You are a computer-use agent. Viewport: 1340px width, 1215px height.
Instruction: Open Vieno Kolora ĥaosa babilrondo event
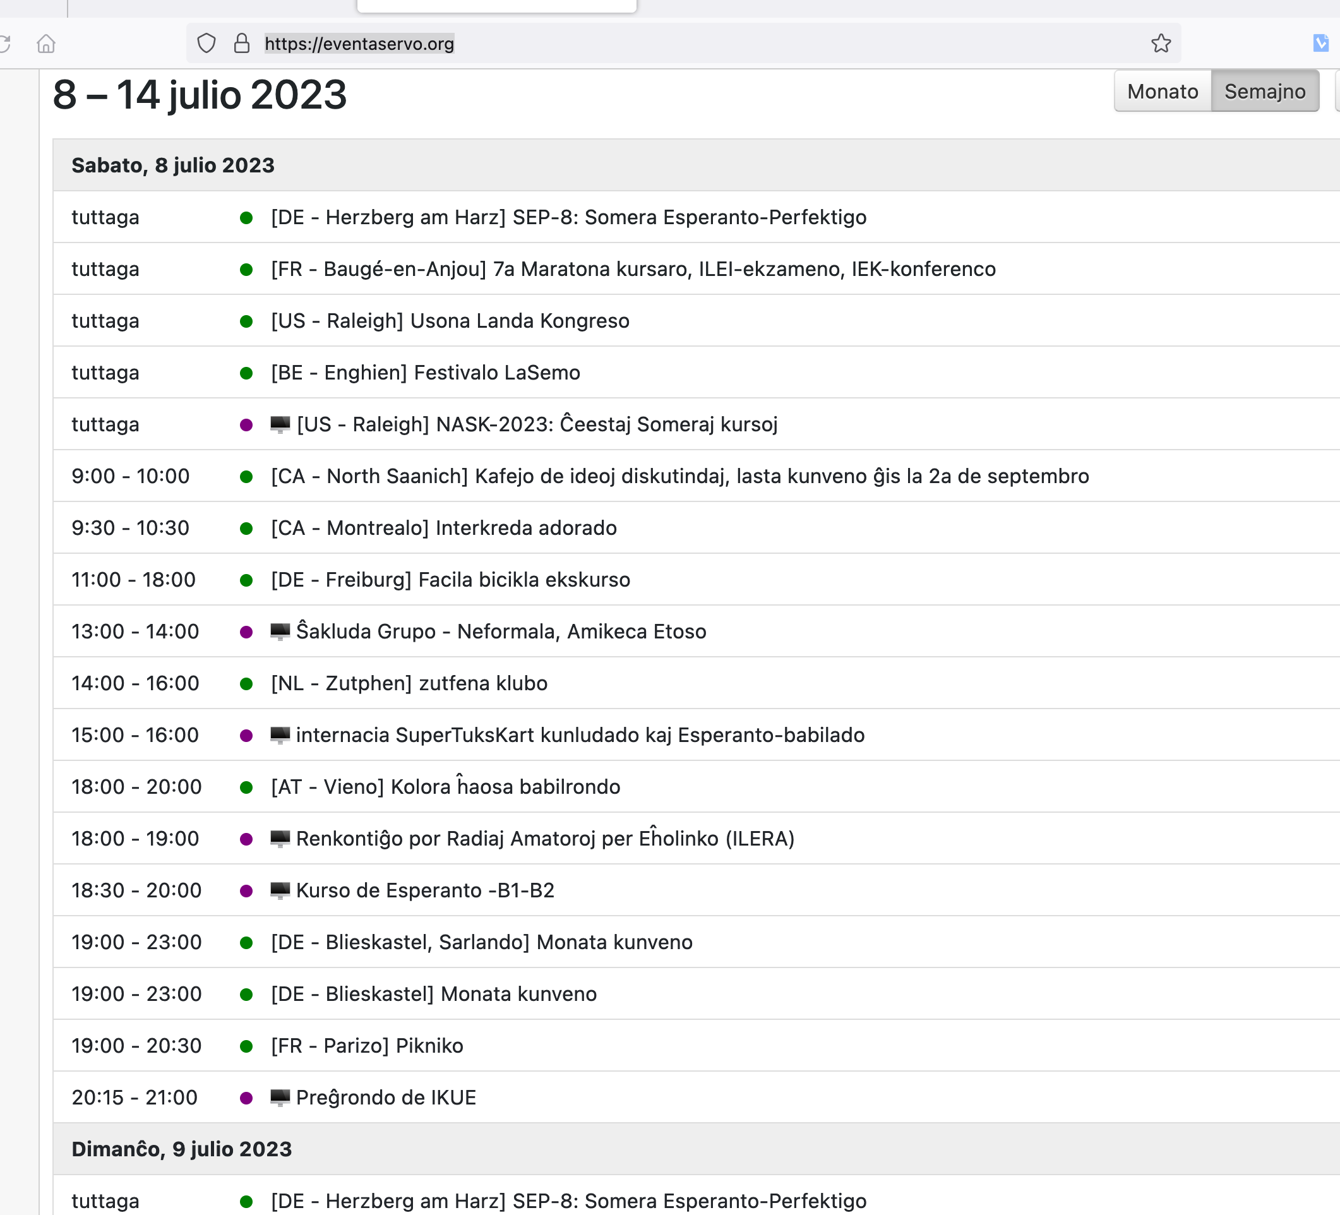(x=445, y=787)
